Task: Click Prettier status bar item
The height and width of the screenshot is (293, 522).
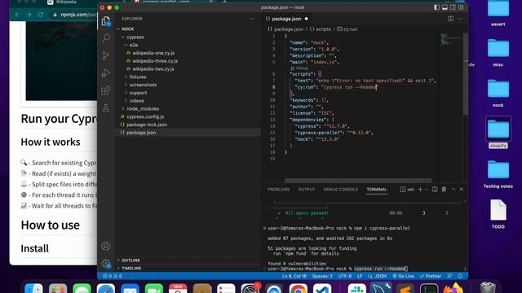Action: pyautogui.click(x=431, y=276)
